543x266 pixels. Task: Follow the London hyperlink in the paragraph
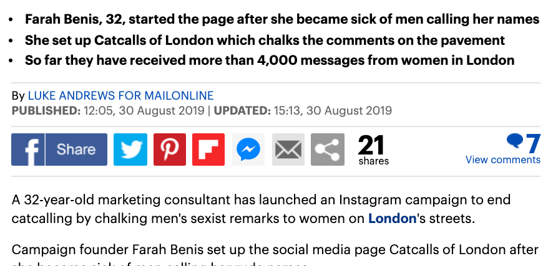392,219
